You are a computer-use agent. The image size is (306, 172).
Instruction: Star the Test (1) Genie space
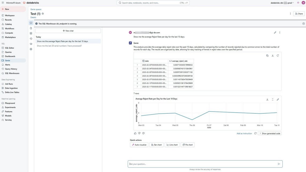coord(43,13)
